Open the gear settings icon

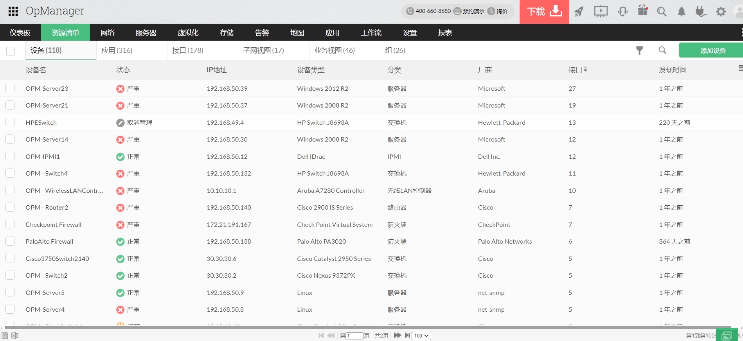point(721,12)
